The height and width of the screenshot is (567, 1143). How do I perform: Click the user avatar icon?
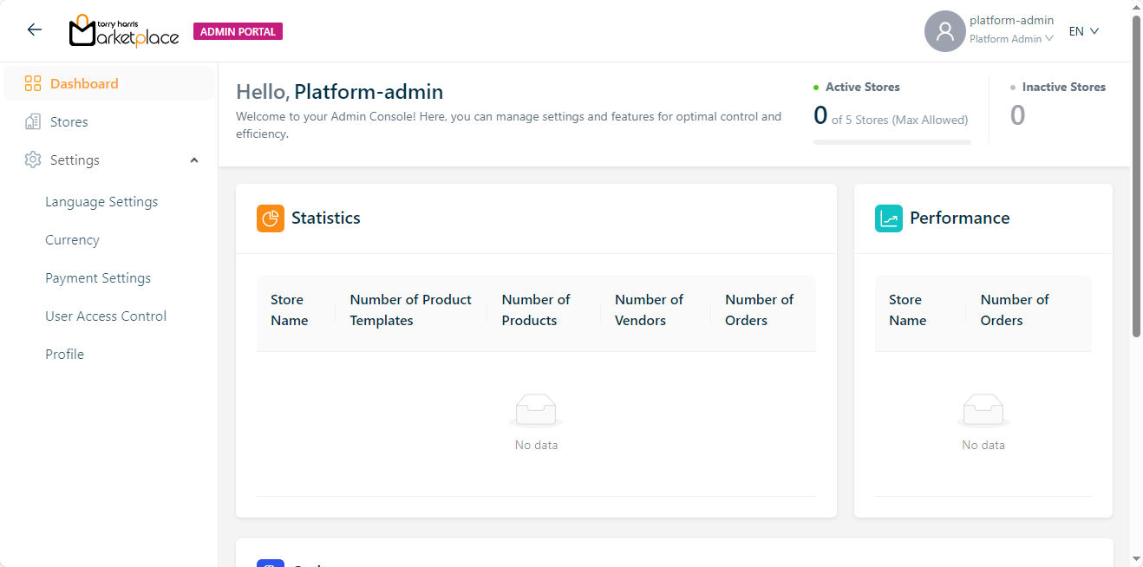(944, 31)
